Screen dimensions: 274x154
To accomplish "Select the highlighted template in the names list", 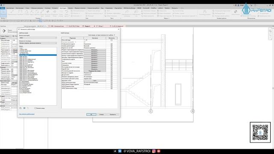I will pyautogui.click(x=38, y=55).
